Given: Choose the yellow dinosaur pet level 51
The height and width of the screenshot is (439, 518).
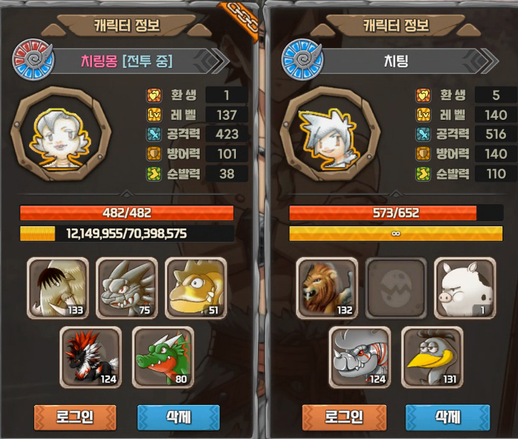Looking at the screenshot, I should pyautogui.click(x=196, y=288).
